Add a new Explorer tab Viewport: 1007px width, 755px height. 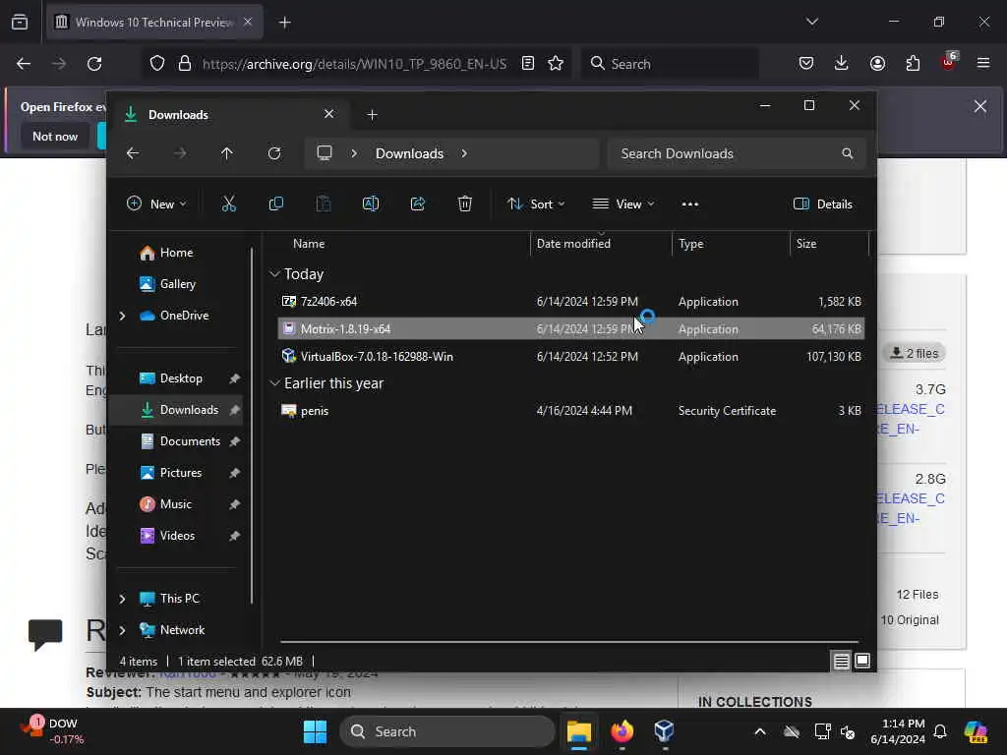tap(372, 115)
